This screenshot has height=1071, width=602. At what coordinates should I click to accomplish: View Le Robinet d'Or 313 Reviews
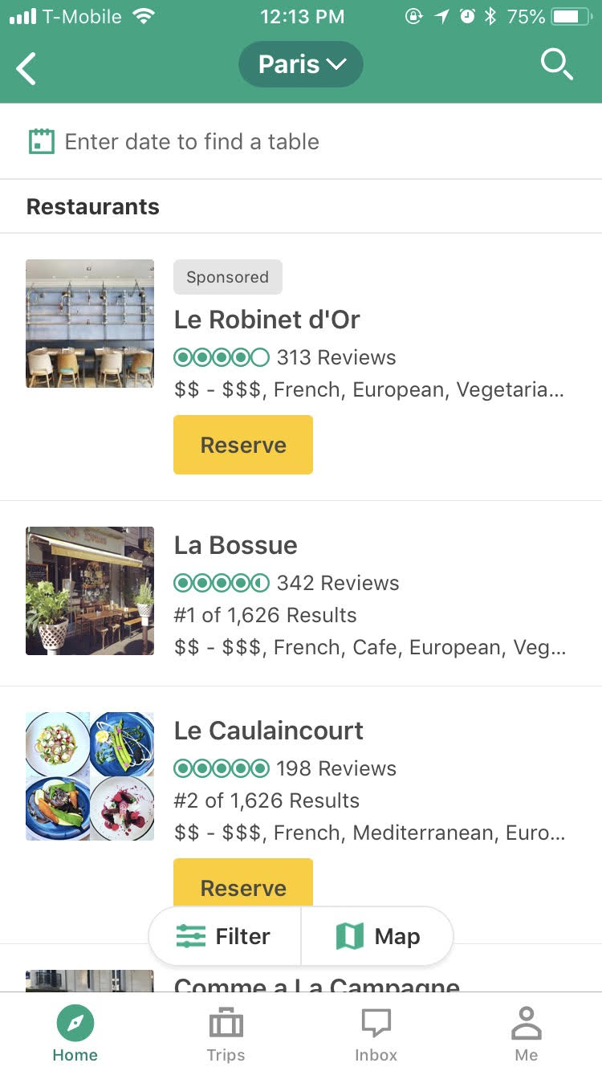(x=336, y=357)
